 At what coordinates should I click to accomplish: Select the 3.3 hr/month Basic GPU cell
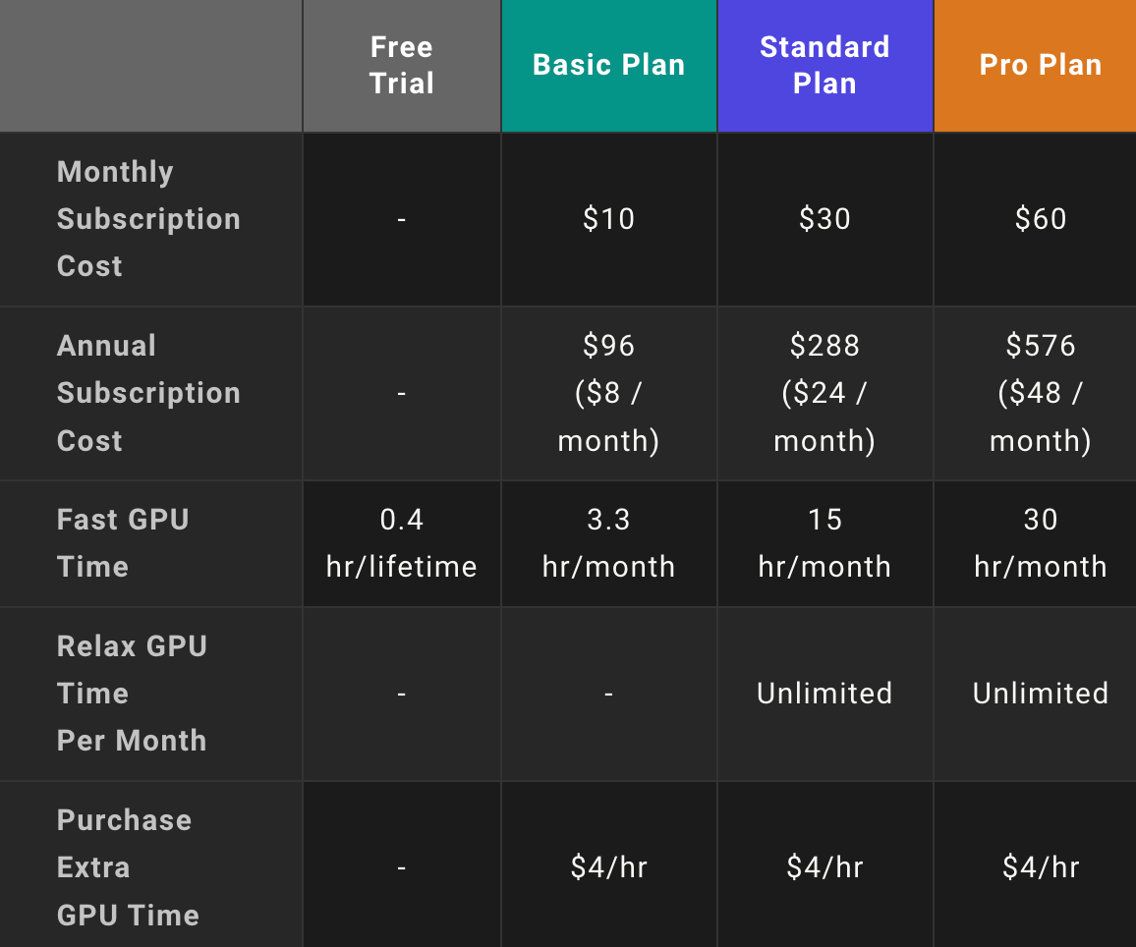608,543
